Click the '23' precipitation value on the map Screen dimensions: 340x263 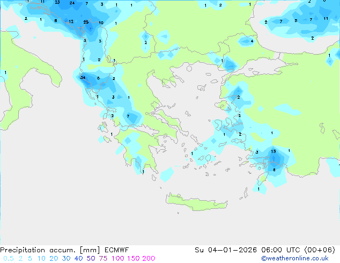57,2
